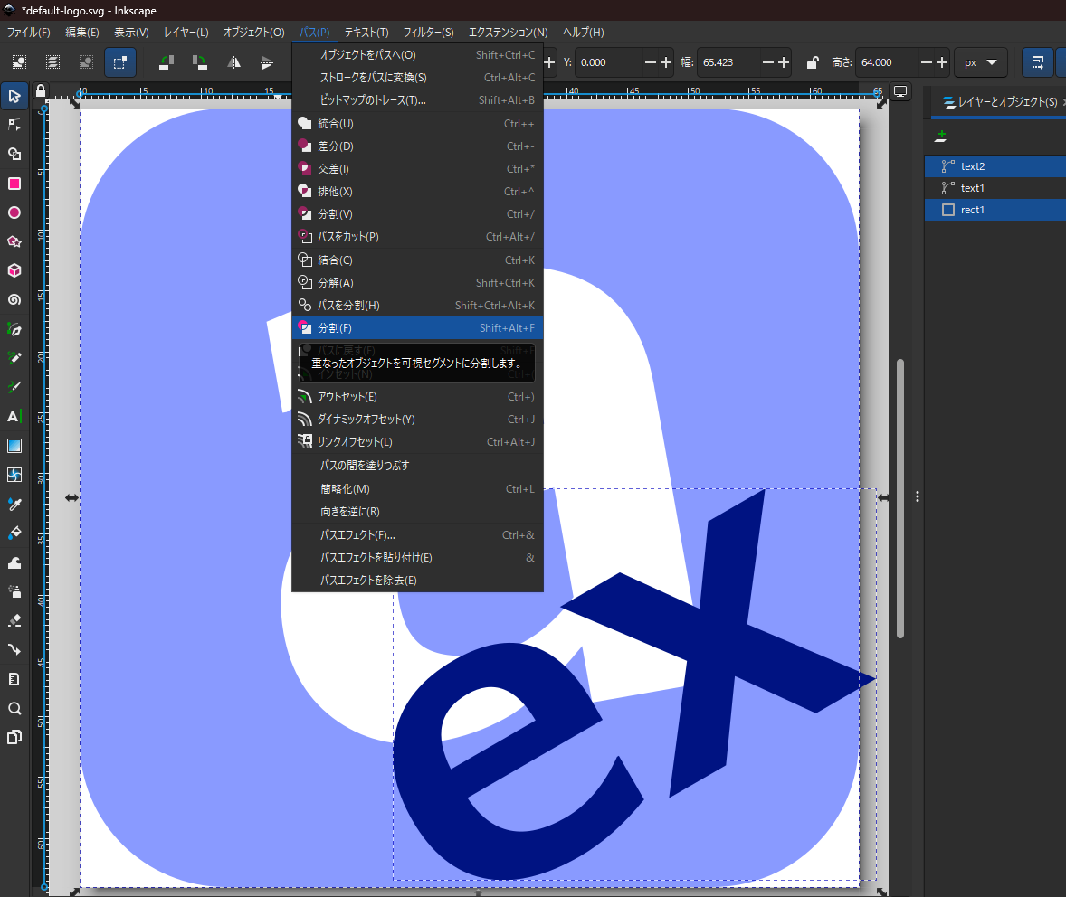The image size is (1066, 897).
Task: Select the Zoom magnifier tool
Action: [x=14, y=708]
